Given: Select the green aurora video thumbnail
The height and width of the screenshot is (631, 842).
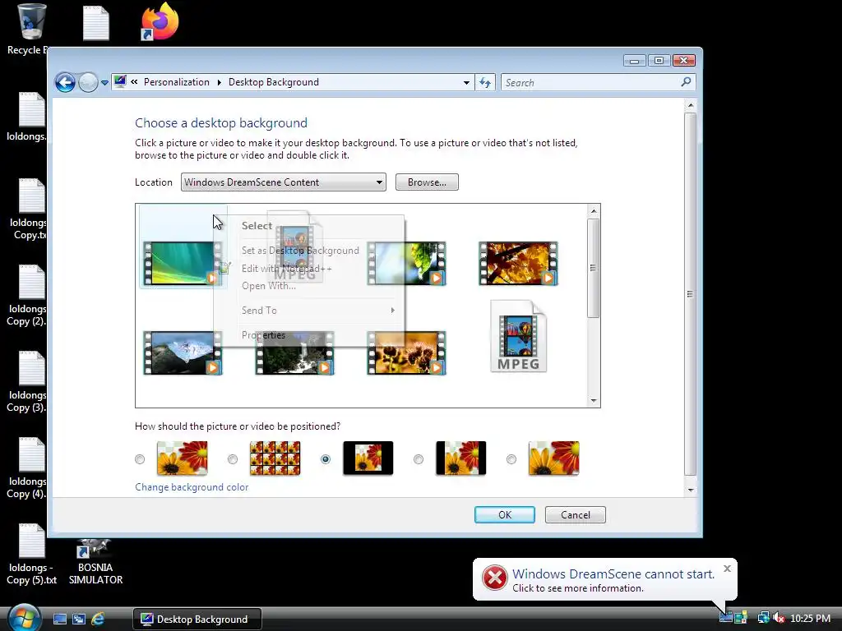Looking at the screenshot, I should point(183,263).
